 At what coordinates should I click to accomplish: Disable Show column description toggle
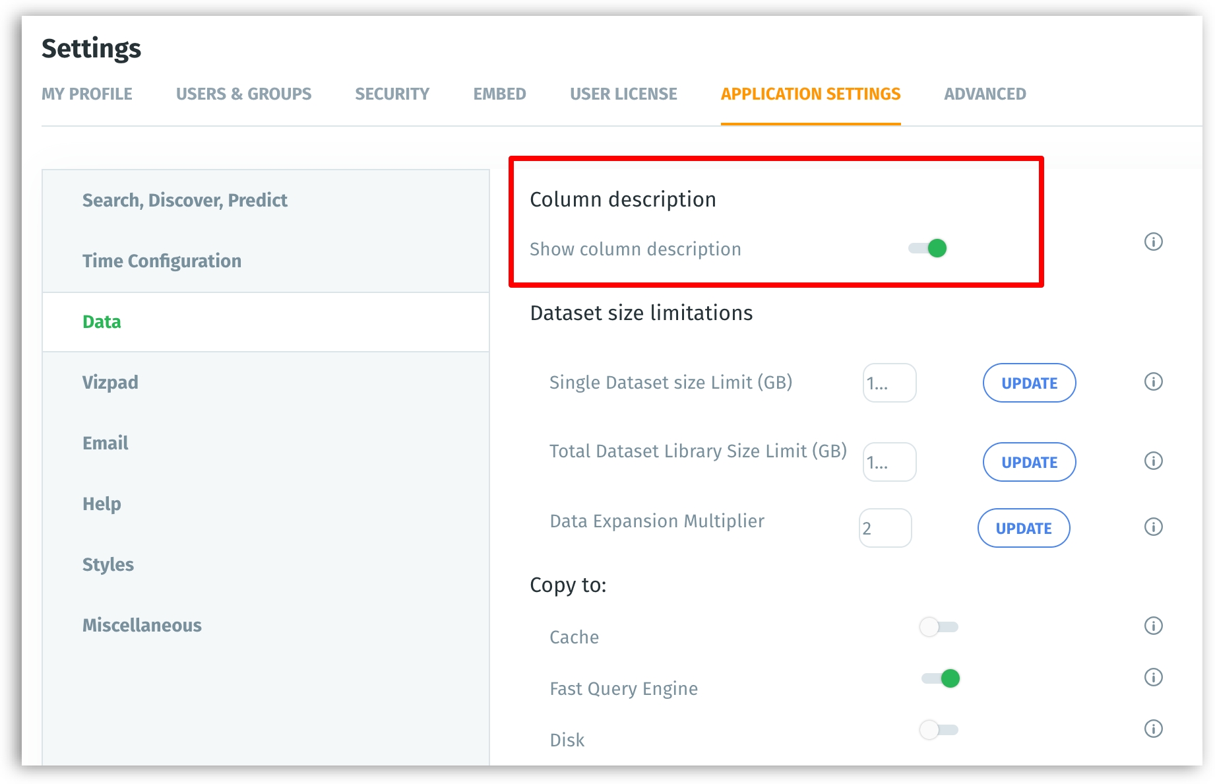[x=928, y=248]
